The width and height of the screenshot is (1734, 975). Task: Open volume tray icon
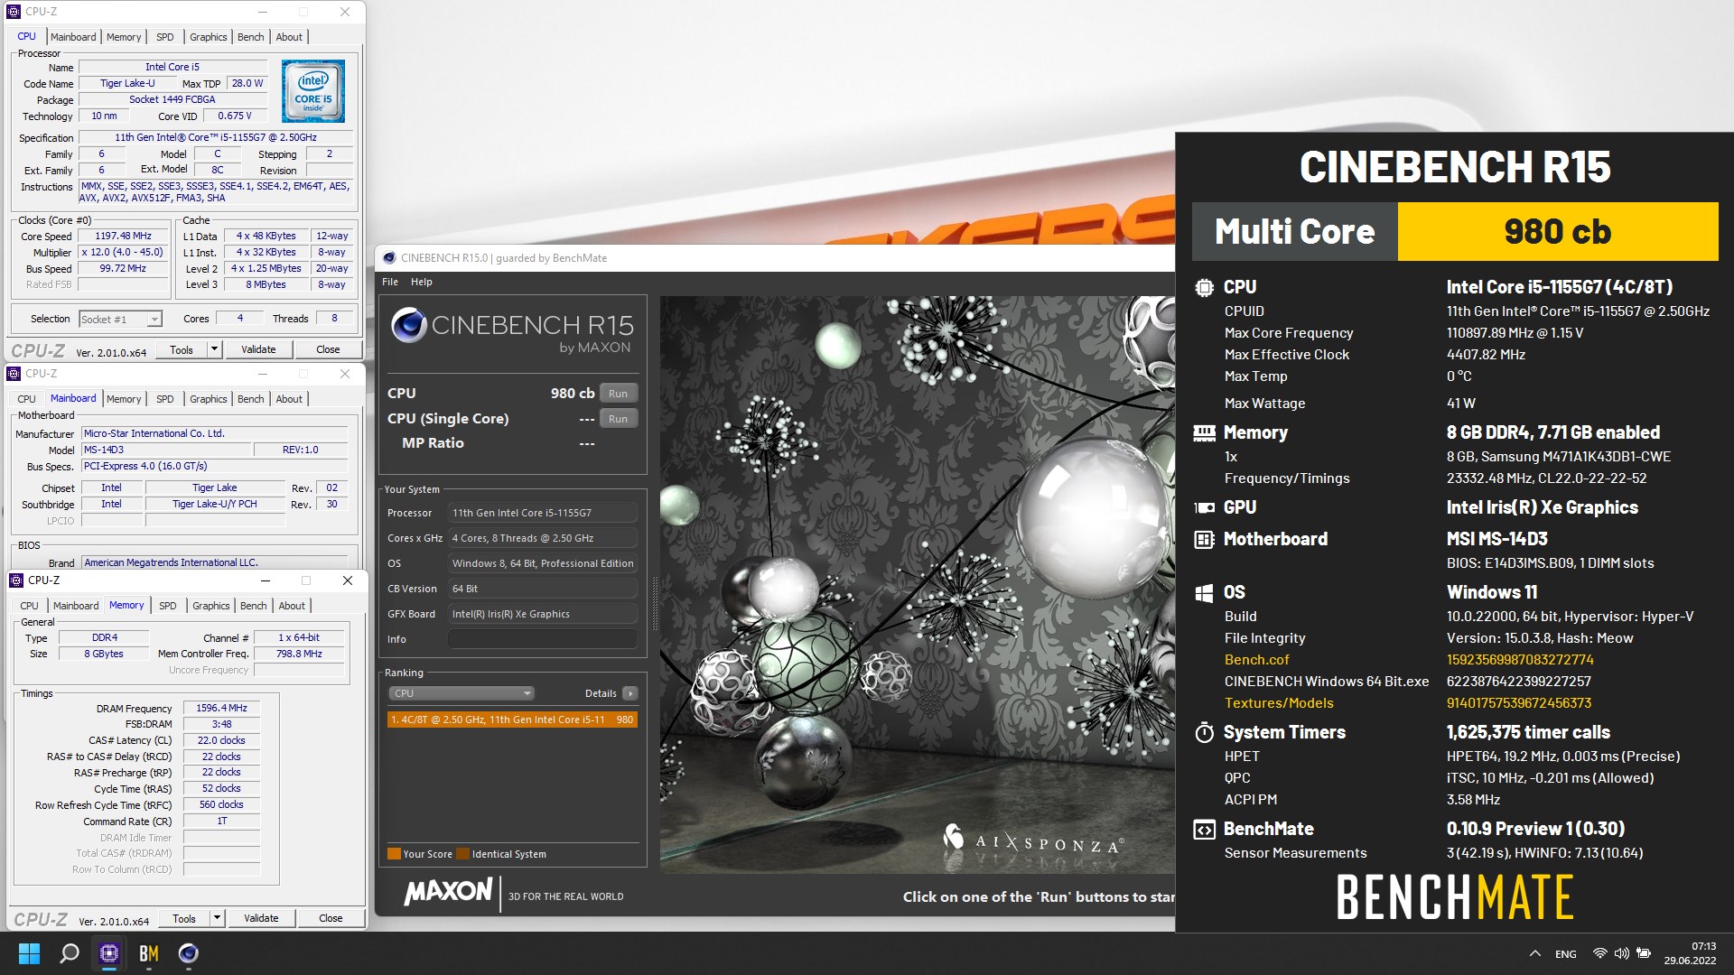(1621, 953)
